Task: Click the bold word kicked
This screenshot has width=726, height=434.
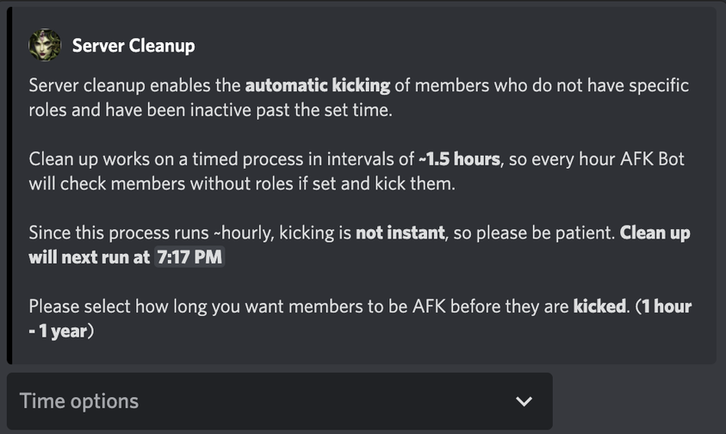Action: (599, 307)
